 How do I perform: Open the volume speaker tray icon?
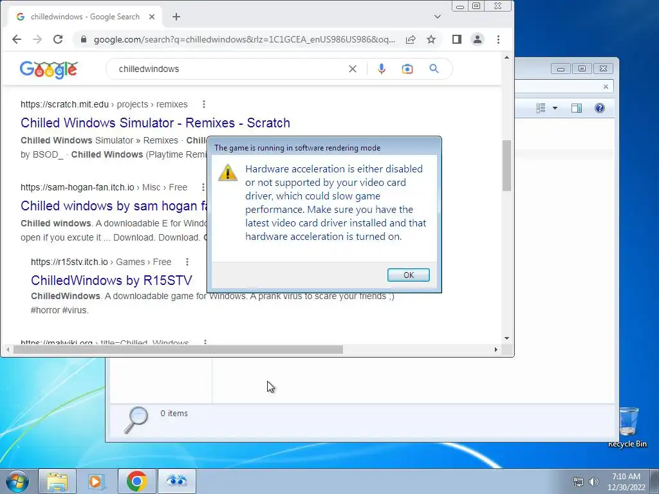(594, 482)
